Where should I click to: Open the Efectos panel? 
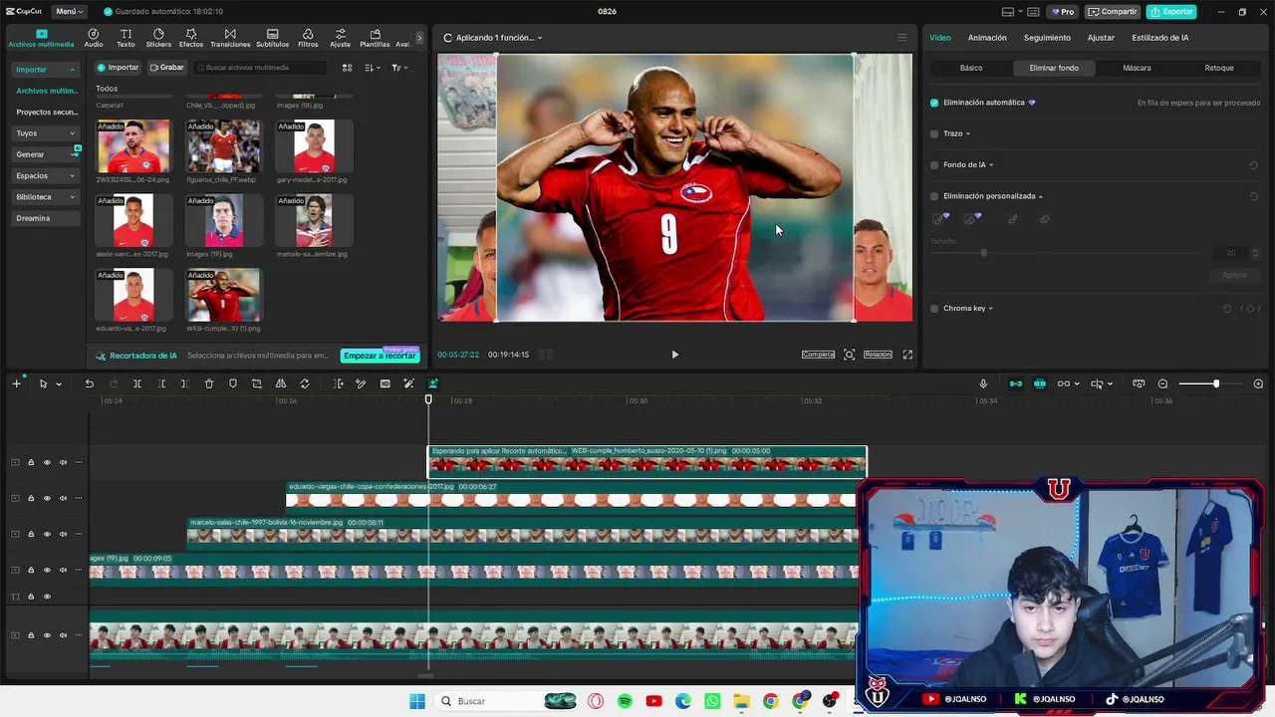[191, 38]
